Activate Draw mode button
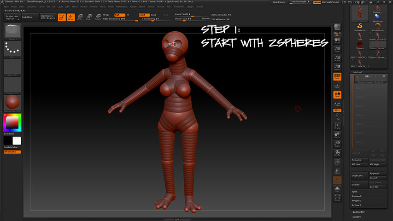 pyautogui.click(x=70, y=17)
